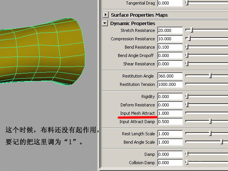Click the Rigidity value field

click(170, 97)
